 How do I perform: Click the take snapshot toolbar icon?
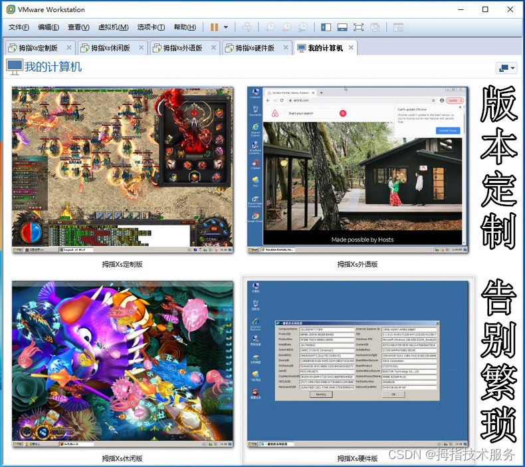(x=270, y=27)
